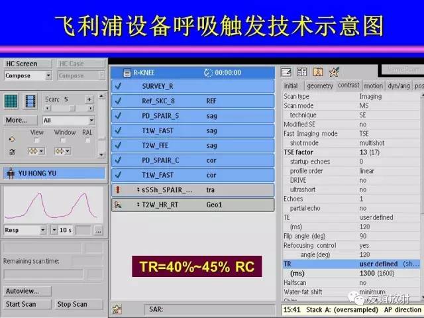The width and height of the screenshot is (424, 318).
Task: Switch to the contrast tab
Action: 348,85
